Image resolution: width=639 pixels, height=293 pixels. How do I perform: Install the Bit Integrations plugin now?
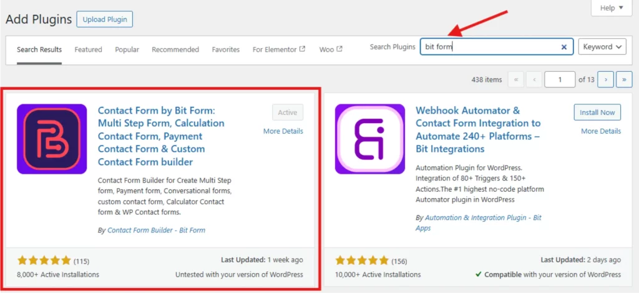pyautogui.click(x=597, y=112)
